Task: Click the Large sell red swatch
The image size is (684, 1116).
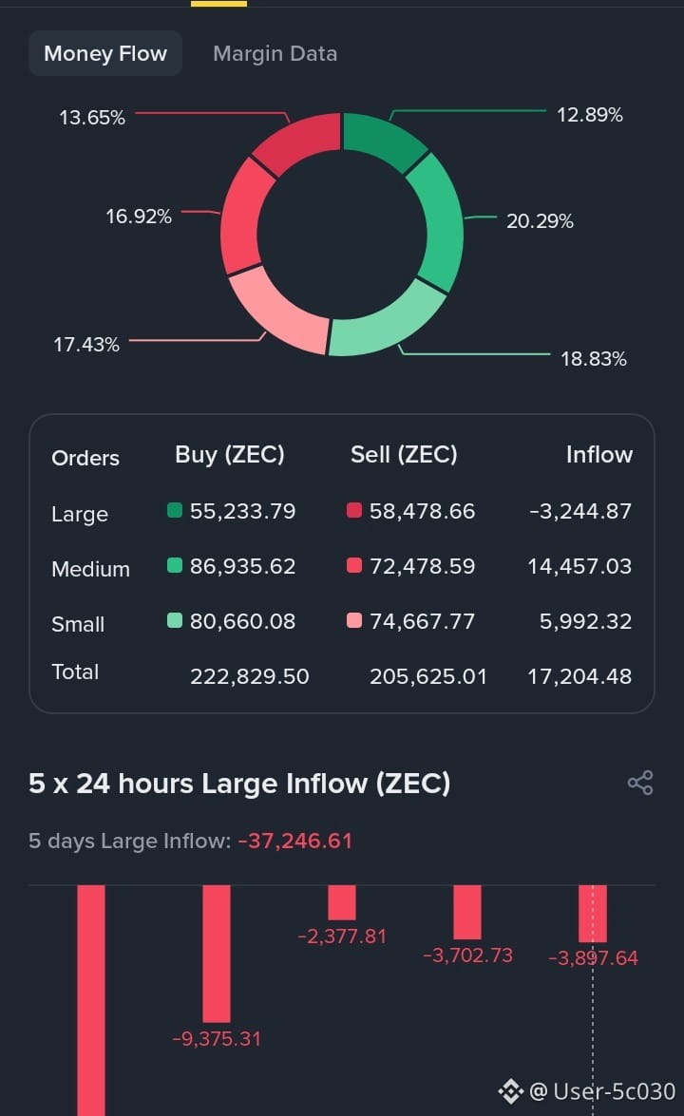Action: coord(353,510)
